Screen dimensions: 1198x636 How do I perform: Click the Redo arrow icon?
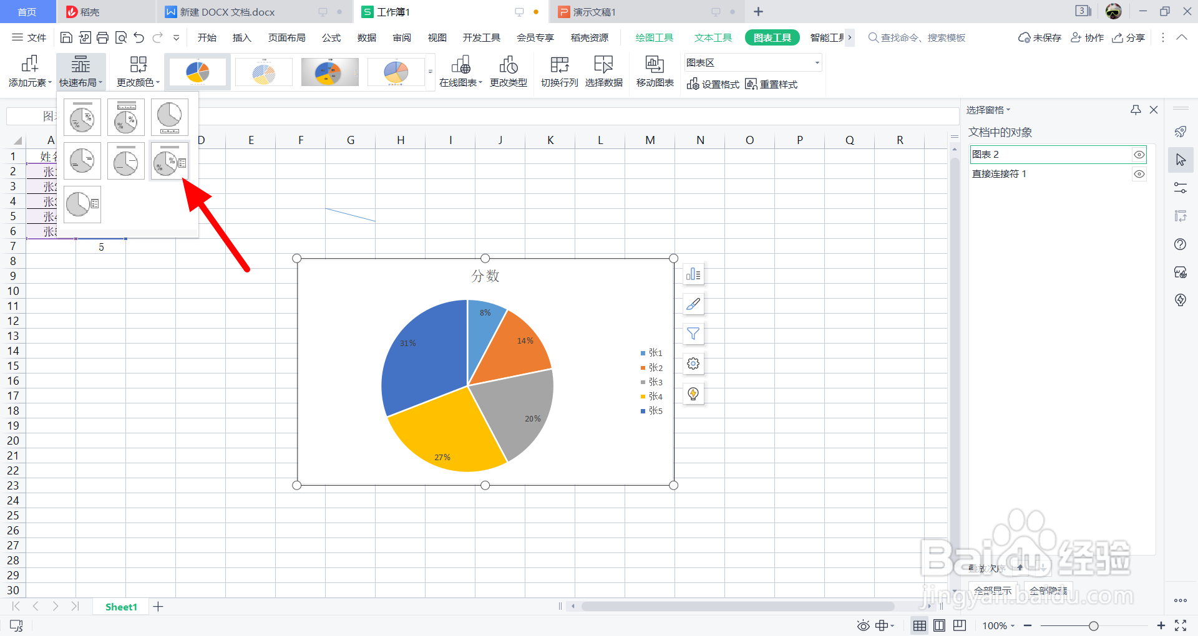pyautogui.click(x=158, y=37)
